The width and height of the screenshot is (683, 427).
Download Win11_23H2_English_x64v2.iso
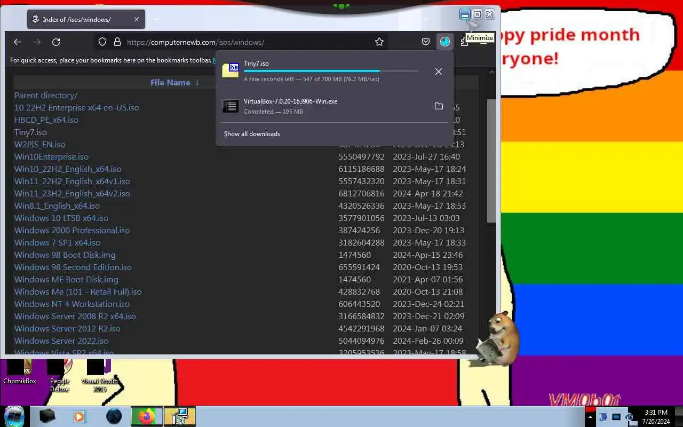pyautogui.click(x=72, y=193)
